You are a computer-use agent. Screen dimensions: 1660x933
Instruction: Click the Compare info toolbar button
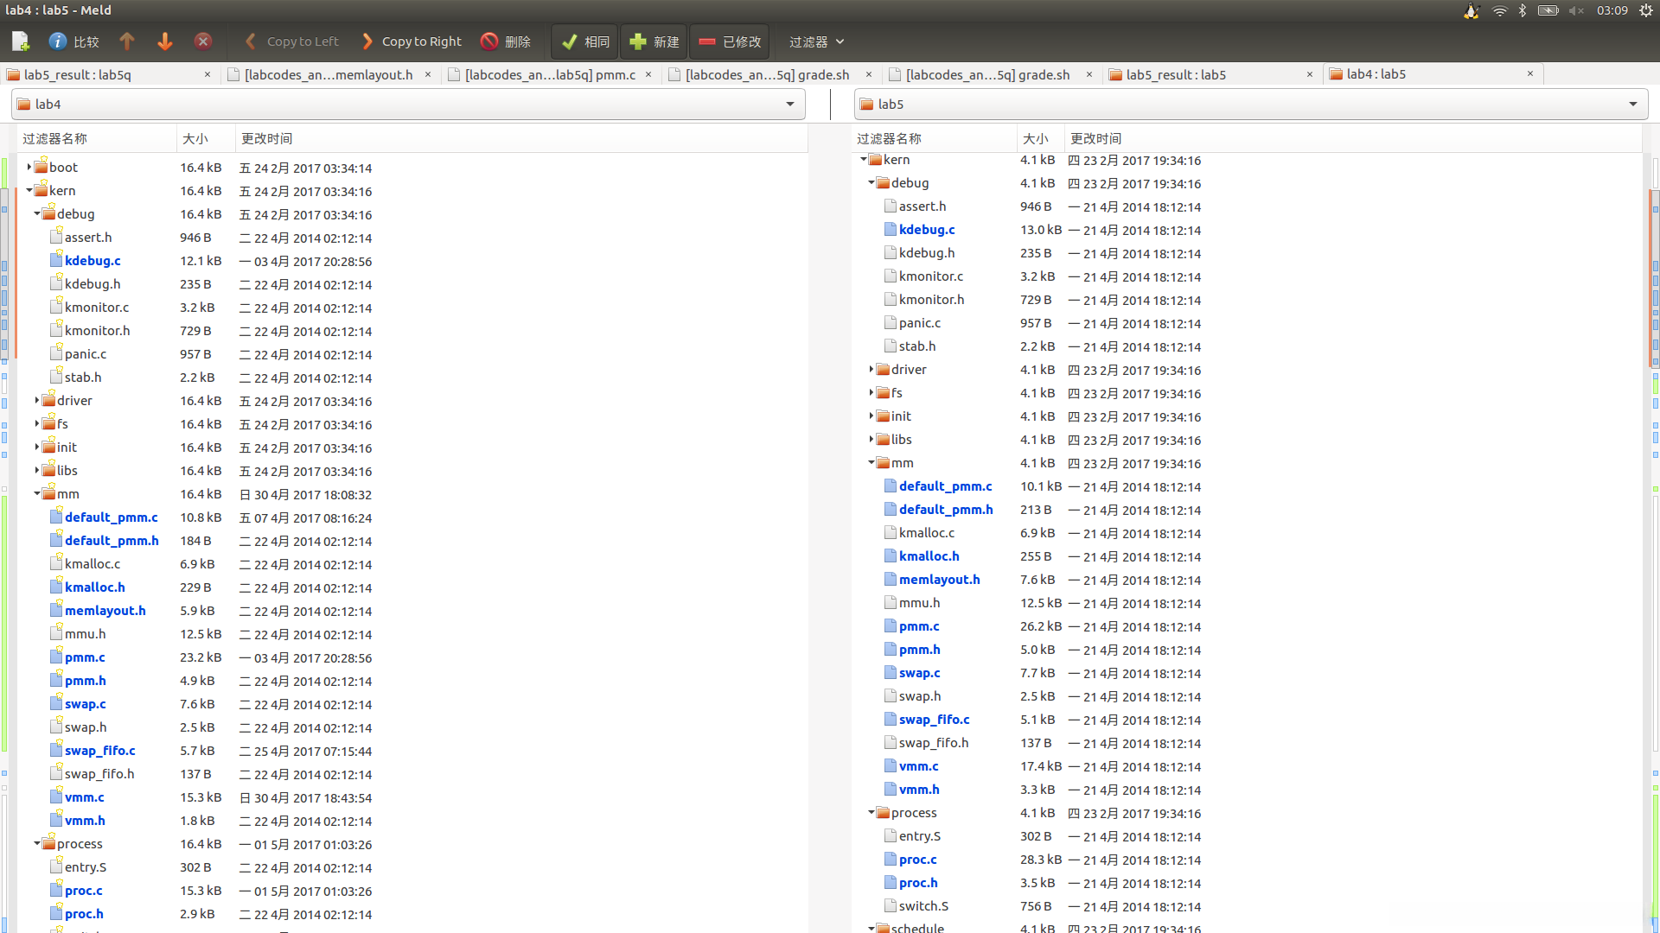[74, 41]
